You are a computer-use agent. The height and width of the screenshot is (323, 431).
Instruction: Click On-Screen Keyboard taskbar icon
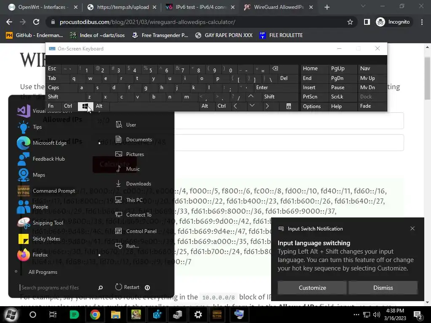[239, 315]
